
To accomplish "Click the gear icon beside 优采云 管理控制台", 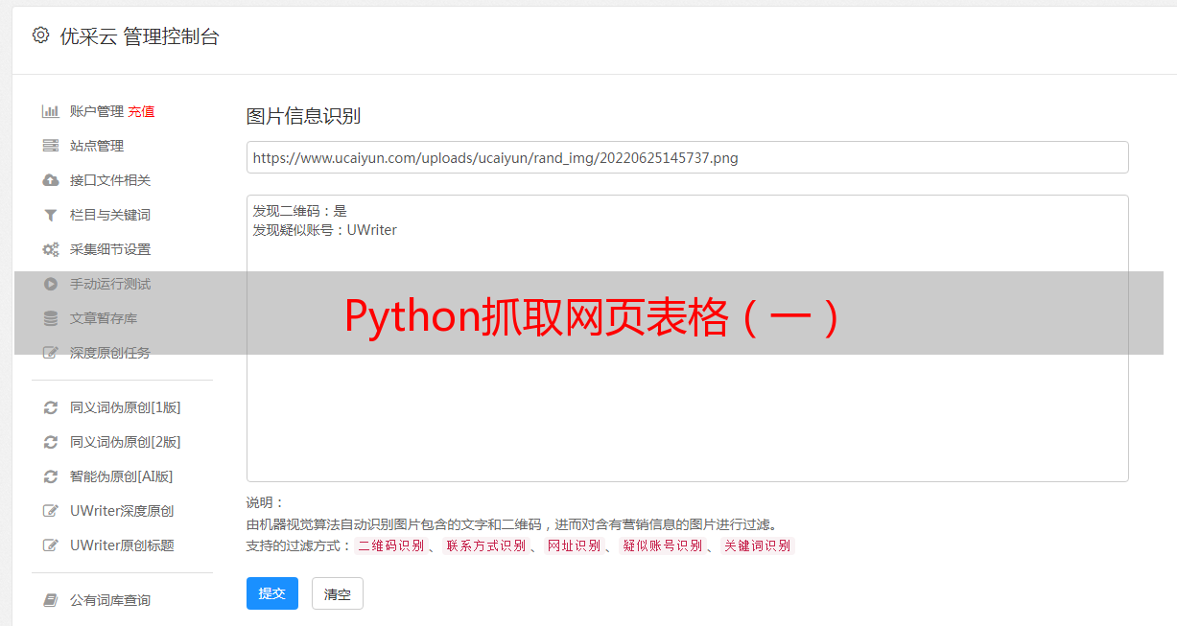I will pos(40,35).
